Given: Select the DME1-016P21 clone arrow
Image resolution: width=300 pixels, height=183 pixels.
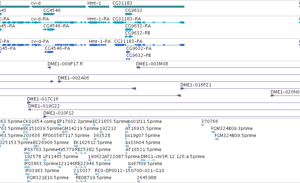Looking at the screenshot, I should tap(182, 89).
